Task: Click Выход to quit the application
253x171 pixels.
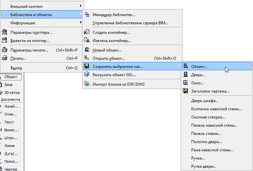Action: click(x=16, y=68)
